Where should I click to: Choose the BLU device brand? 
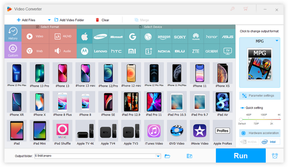pyautogui.click(x=180, y=51)
